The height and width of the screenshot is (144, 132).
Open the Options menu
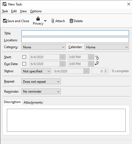(36, 11)
